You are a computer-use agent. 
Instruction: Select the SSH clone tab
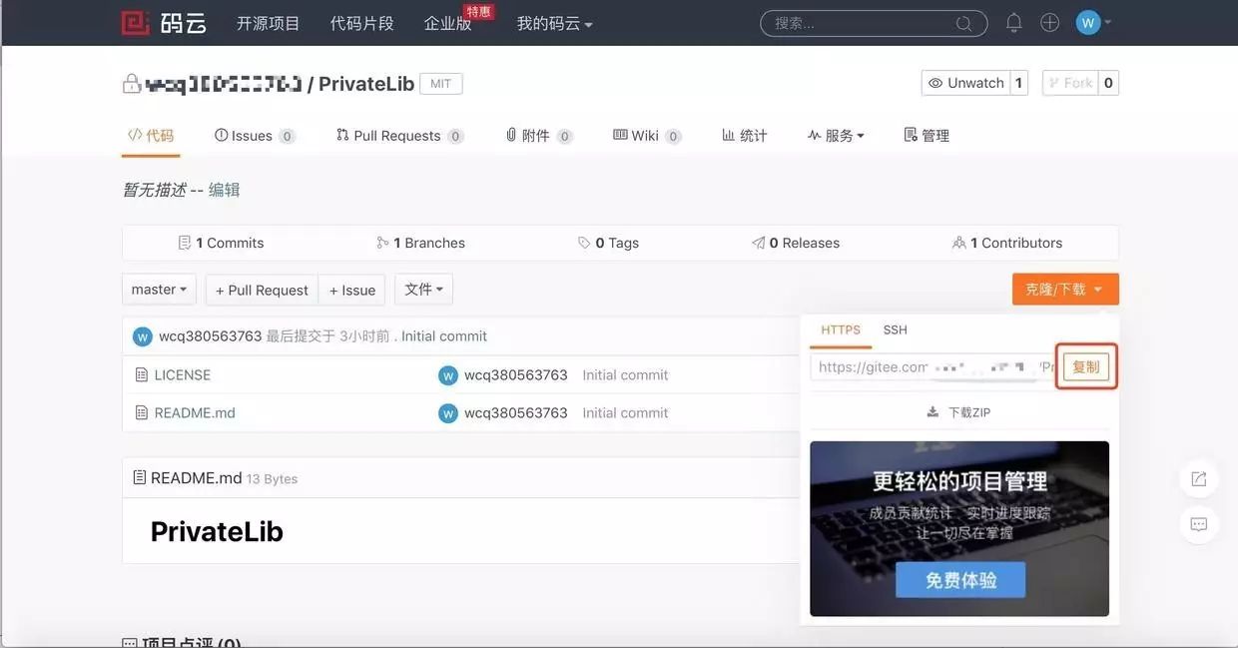pyautogui.click(x=895, y=329)
